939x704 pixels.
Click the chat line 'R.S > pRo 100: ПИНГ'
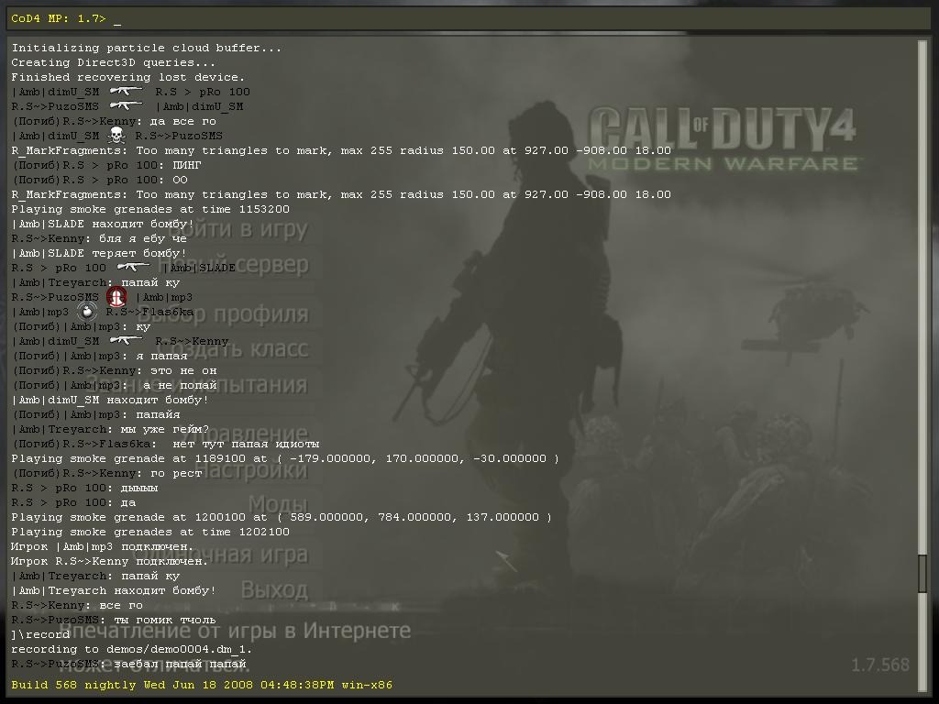106,165
